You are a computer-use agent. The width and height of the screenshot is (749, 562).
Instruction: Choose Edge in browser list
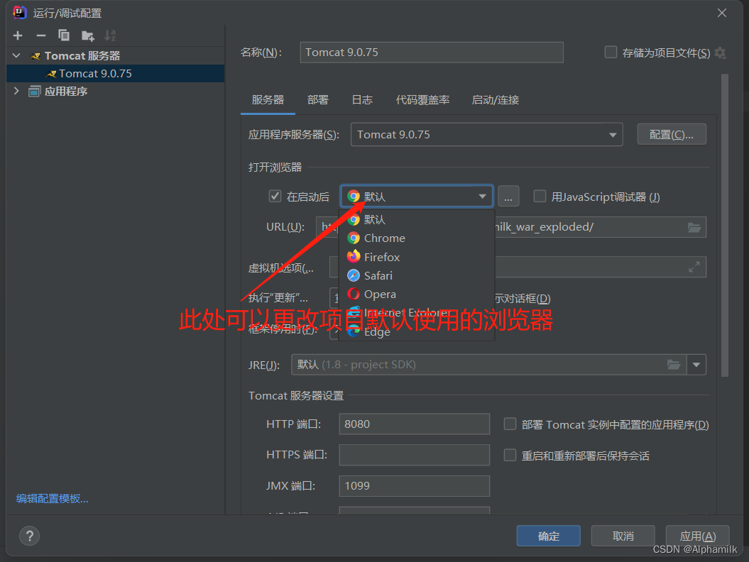click(416, 331)
